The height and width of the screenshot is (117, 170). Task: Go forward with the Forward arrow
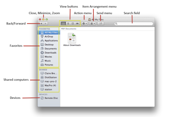click(46, 23)
